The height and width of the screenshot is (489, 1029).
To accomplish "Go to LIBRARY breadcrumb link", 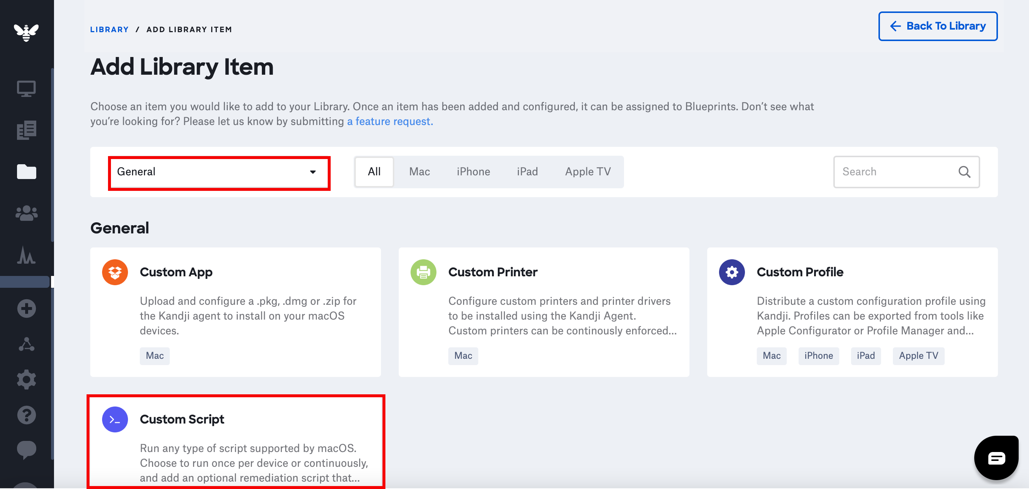I will [109, 30].
